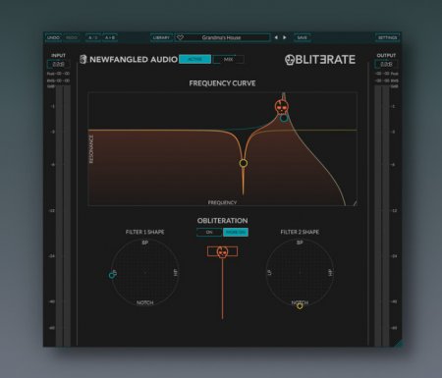Toggle the ACTIVE bypass switch

[x=194, y=59]
